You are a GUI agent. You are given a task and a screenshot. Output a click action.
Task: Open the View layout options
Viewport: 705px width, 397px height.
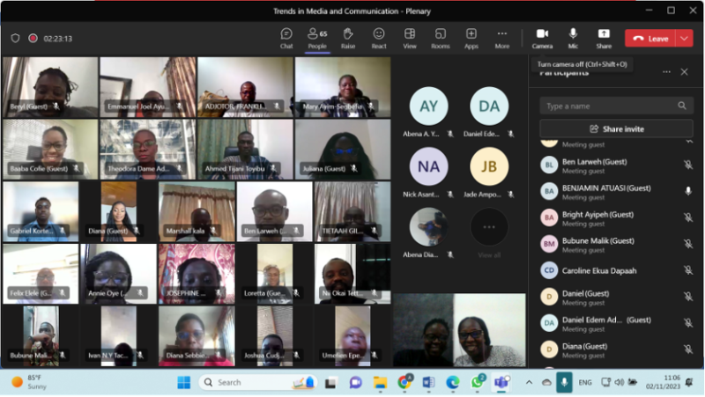(410, 38)
